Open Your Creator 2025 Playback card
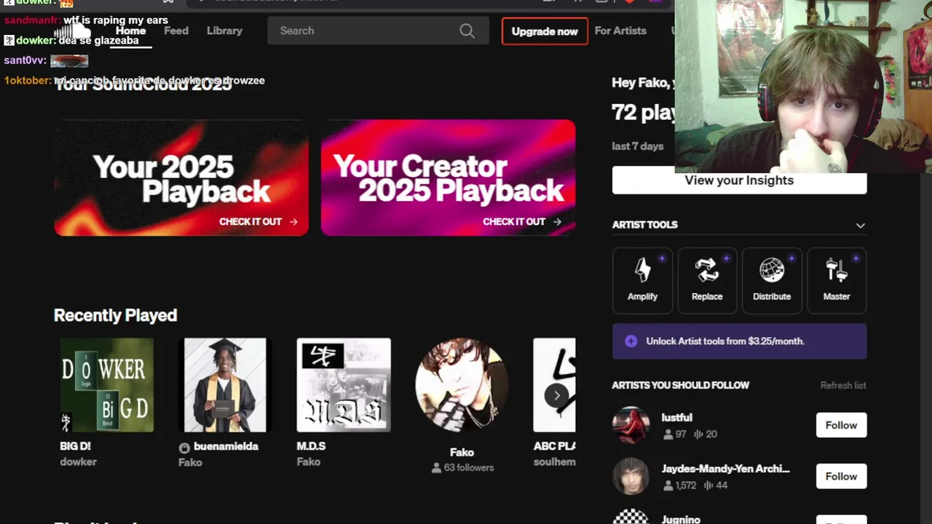This screenshot has height=524, width=932. click(x=448, y=178)
